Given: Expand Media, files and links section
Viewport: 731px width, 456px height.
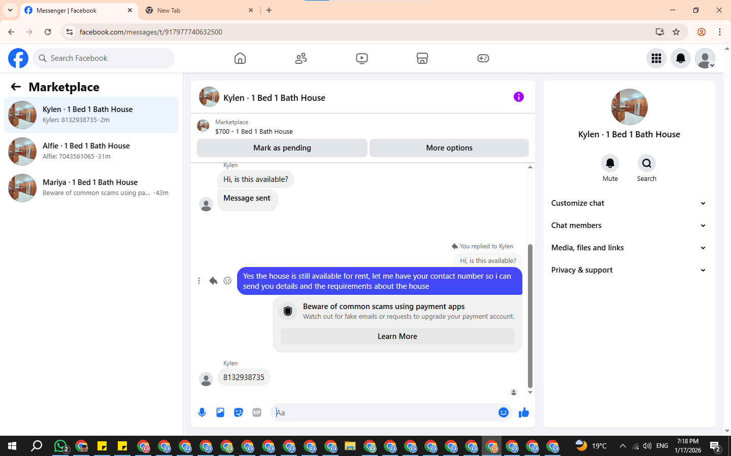Looking at the screenshot, I should pos(629,248).
